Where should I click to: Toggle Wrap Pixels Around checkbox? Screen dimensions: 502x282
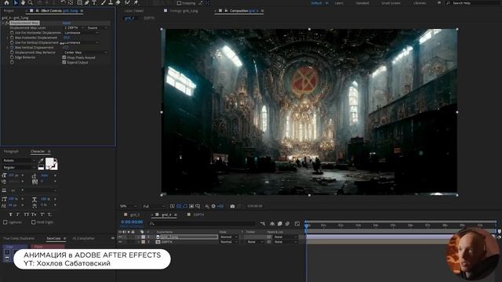click(x=64, y=57)
